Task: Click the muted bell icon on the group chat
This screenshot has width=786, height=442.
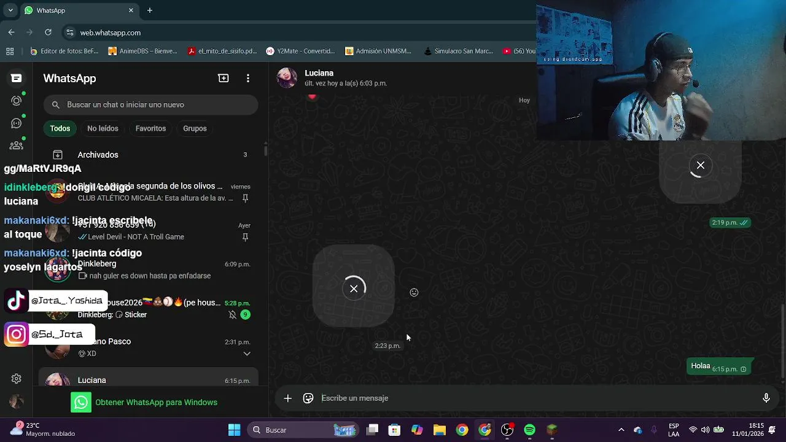Action: pos(232,315)
